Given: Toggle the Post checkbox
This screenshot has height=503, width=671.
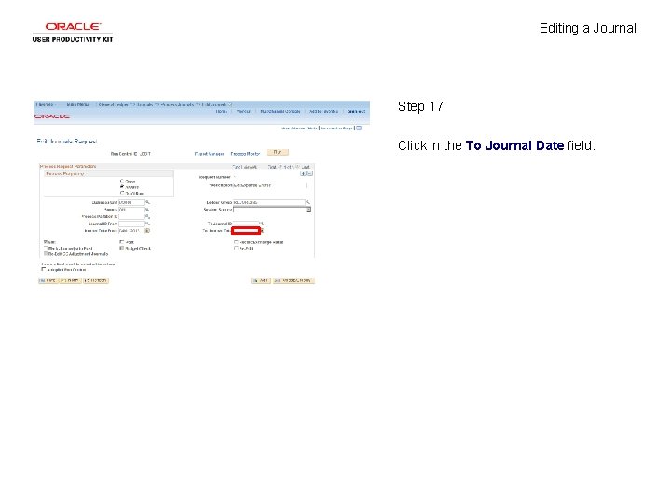Looking at the screenshot, I should click(x=122, y=242).
